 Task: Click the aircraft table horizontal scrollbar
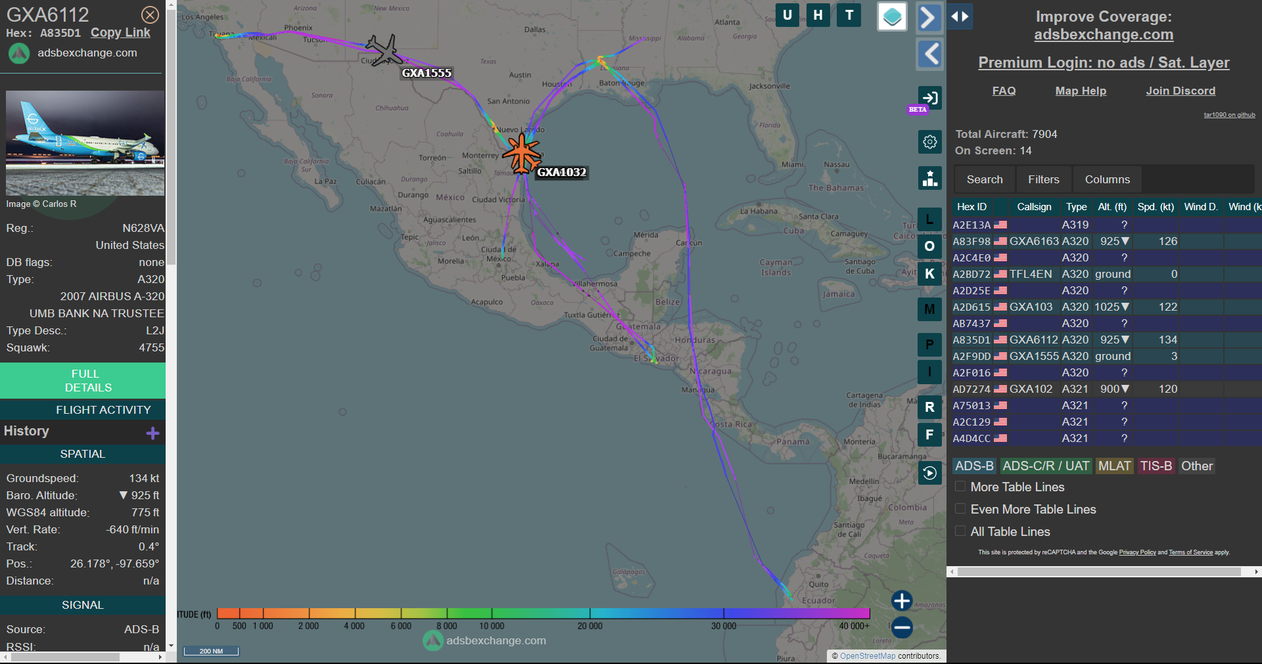(1099, 572)
